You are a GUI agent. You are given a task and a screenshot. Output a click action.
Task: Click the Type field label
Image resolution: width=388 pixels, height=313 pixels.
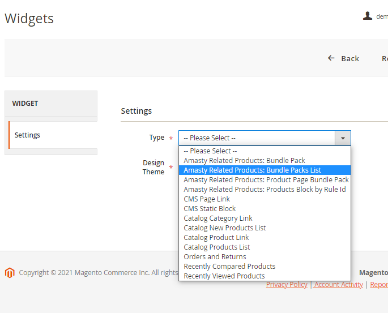click(157, 138)
